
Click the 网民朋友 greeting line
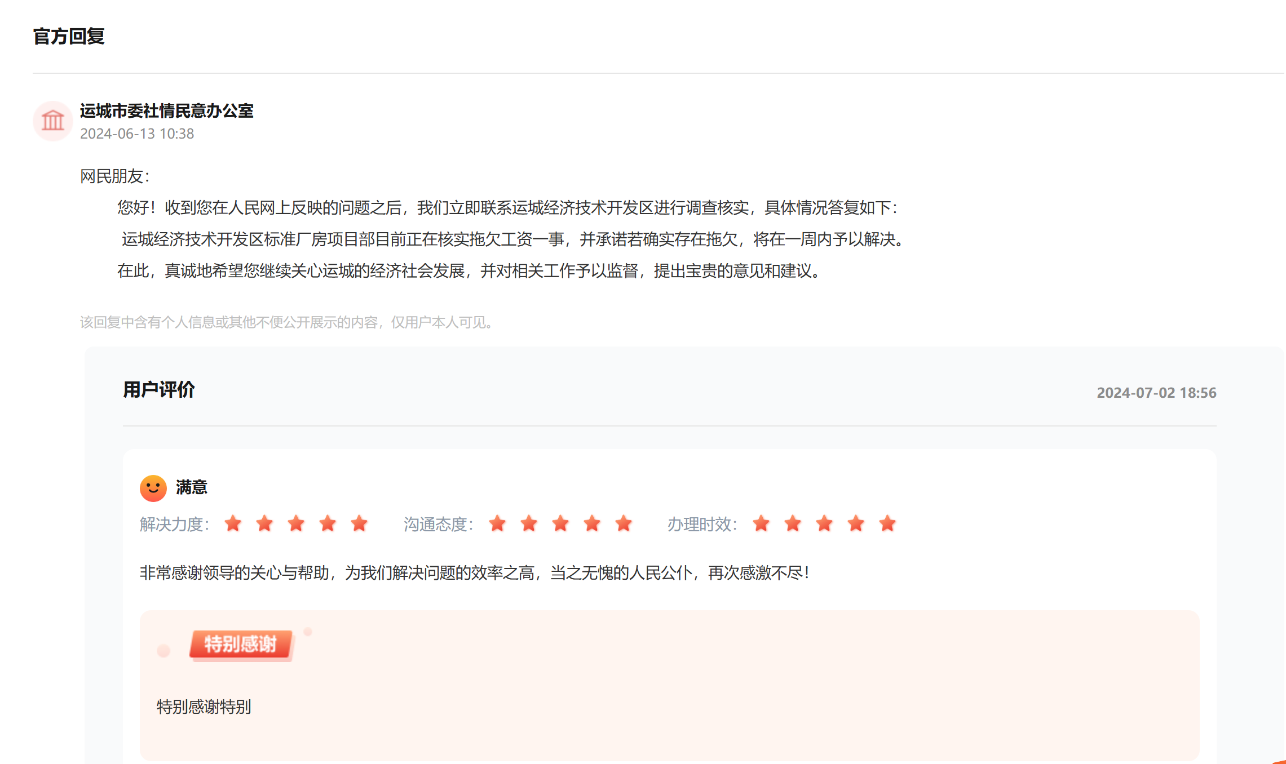pyautogui.click(x=114, y=176)
